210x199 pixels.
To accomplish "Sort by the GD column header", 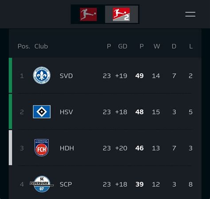I will pos(123,47).
